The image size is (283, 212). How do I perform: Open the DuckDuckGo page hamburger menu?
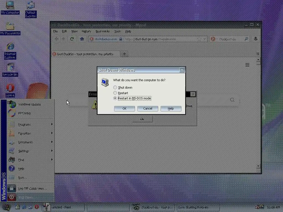pos(247,65)
